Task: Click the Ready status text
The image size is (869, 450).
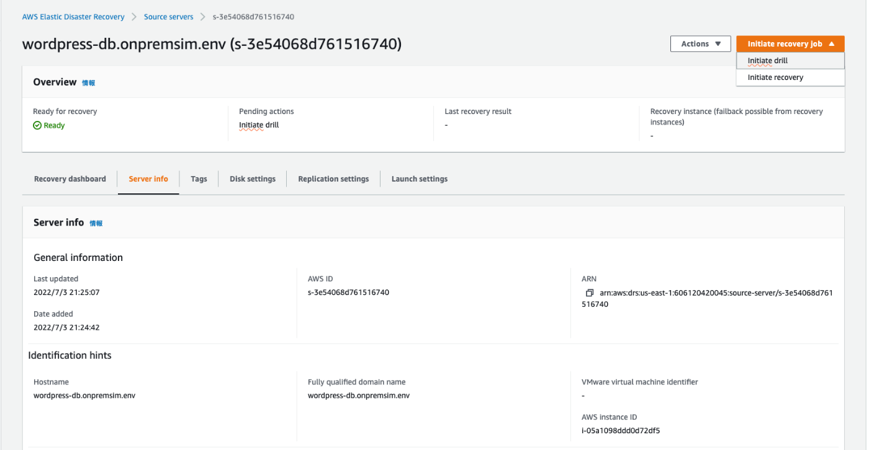Action: pos(54,125)
